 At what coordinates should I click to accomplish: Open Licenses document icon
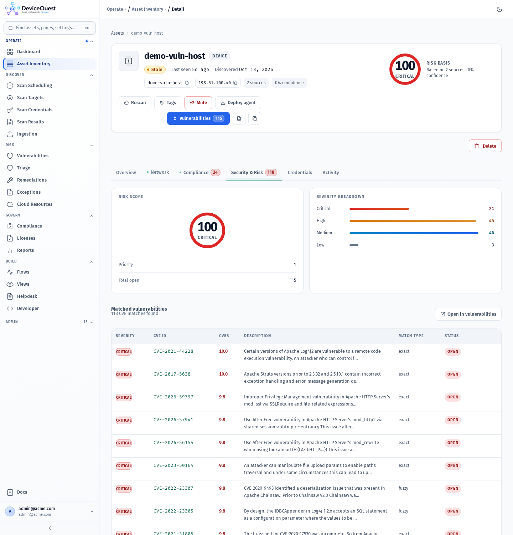(x=10, y=238)
